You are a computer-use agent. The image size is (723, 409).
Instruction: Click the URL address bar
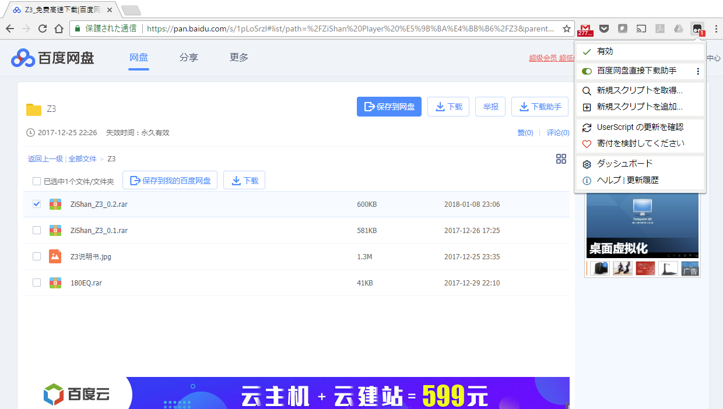pyautogui.click(x=350, y=29)
